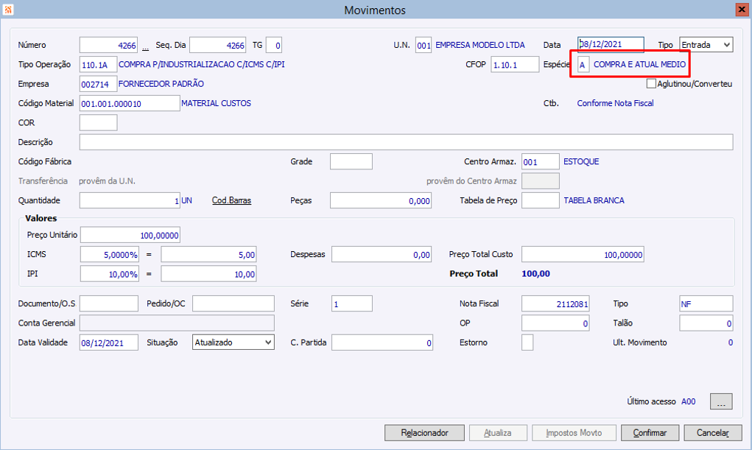Click the 'COMPRA E ATUAL MEDIO' text

(x=640, y=64)
